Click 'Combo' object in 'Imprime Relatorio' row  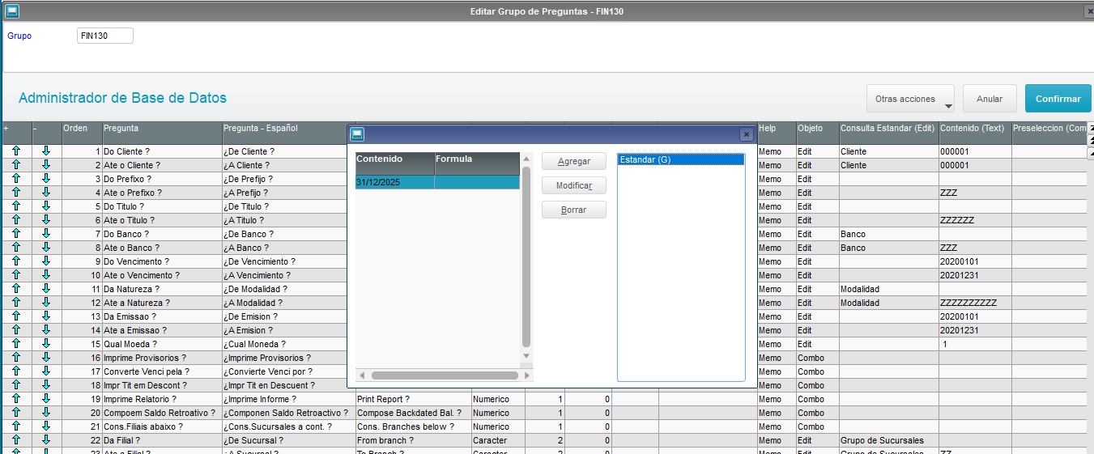[x=817, y=399]
